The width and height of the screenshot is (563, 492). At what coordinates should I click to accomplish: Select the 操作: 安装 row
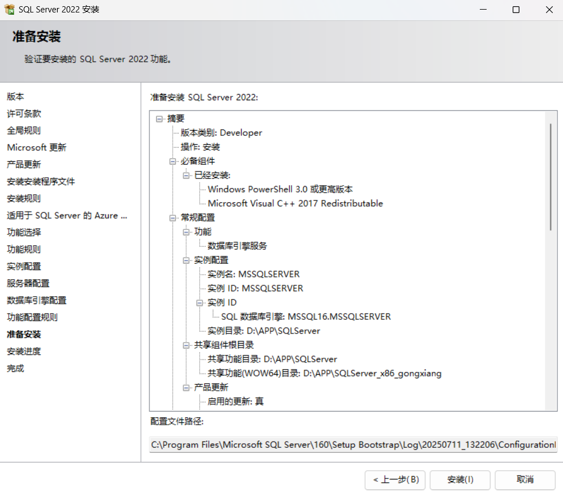[200, 147]
